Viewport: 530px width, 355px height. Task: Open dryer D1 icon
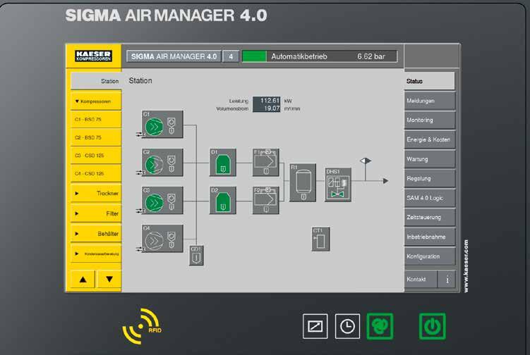point(223,162)
